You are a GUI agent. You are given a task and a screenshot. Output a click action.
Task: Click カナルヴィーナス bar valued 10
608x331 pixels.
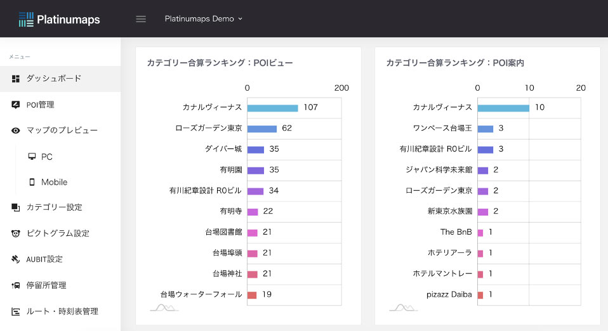point(503,108)
